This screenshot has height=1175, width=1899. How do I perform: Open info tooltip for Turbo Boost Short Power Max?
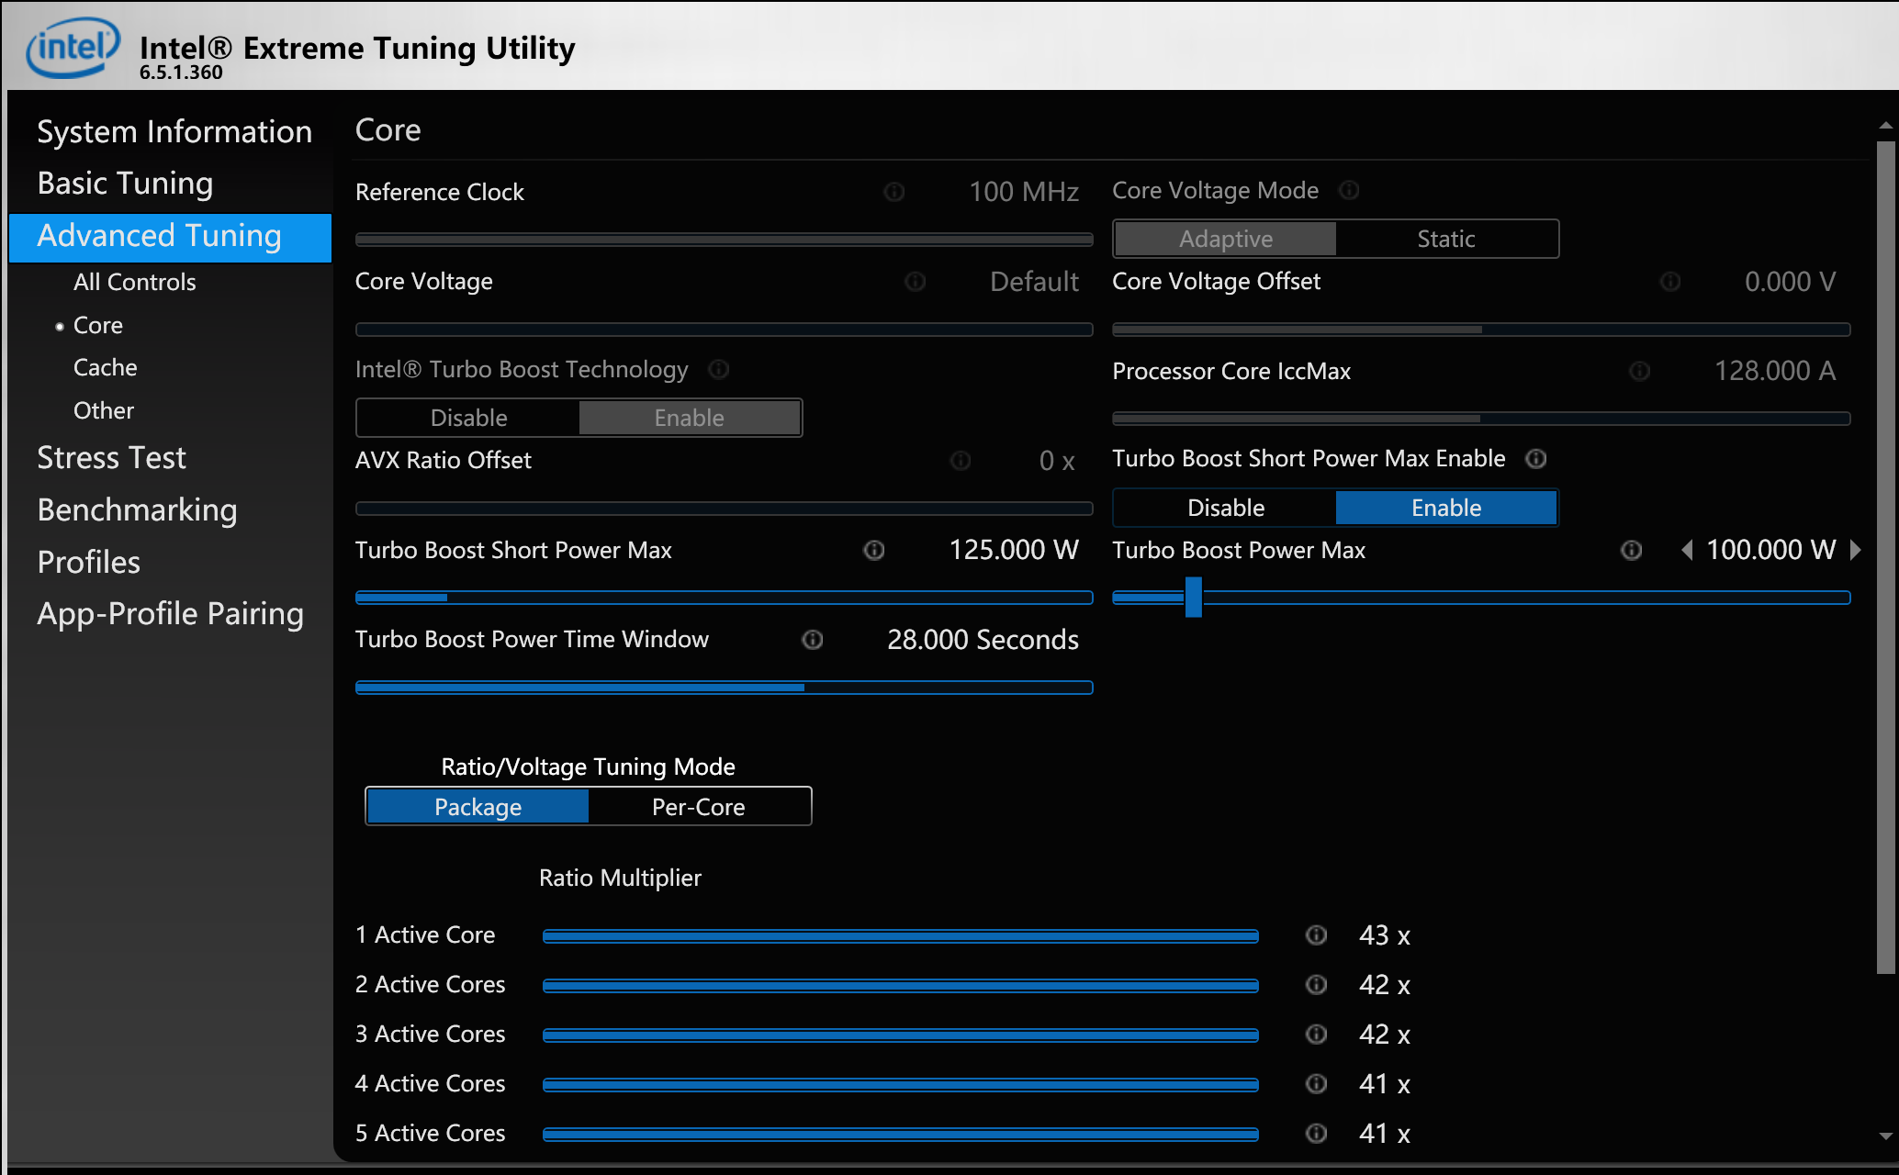(873, 550)
